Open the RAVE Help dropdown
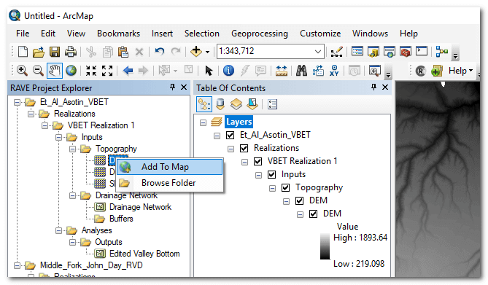 (x=460, y=71)
